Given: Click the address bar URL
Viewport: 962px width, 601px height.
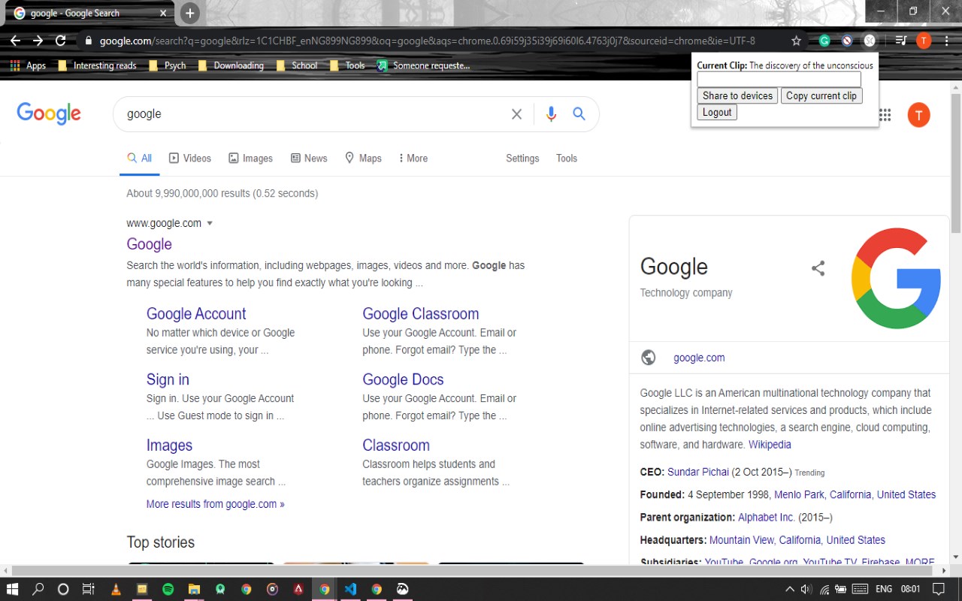Looking at the screenshot, I should tap(428, 41).
